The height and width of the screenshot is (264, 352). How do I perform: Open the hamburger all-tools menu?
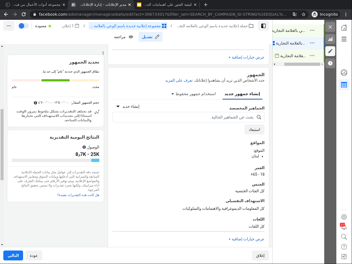pos(344,39)
